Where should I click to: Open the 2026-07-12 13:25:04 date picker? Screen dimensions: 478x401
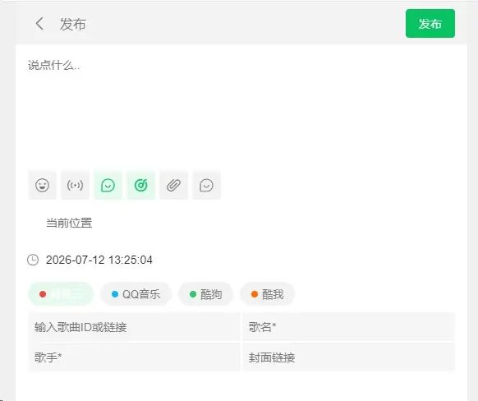pyautogui.click(x=99, y=260)
